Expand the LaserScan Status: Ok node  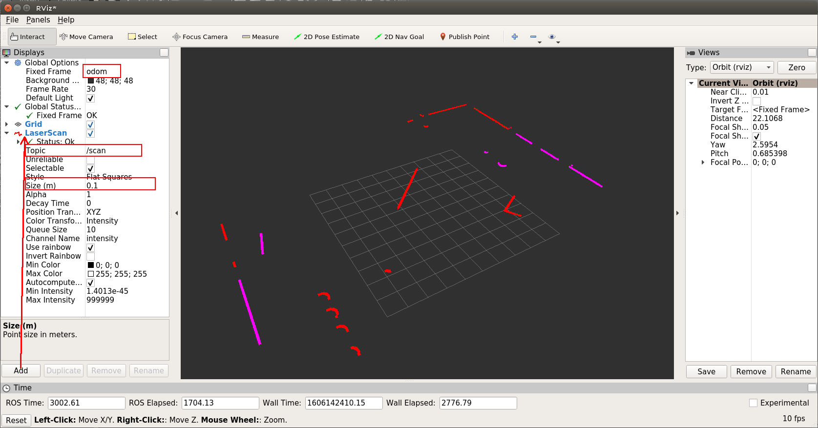tap(19, 142)
